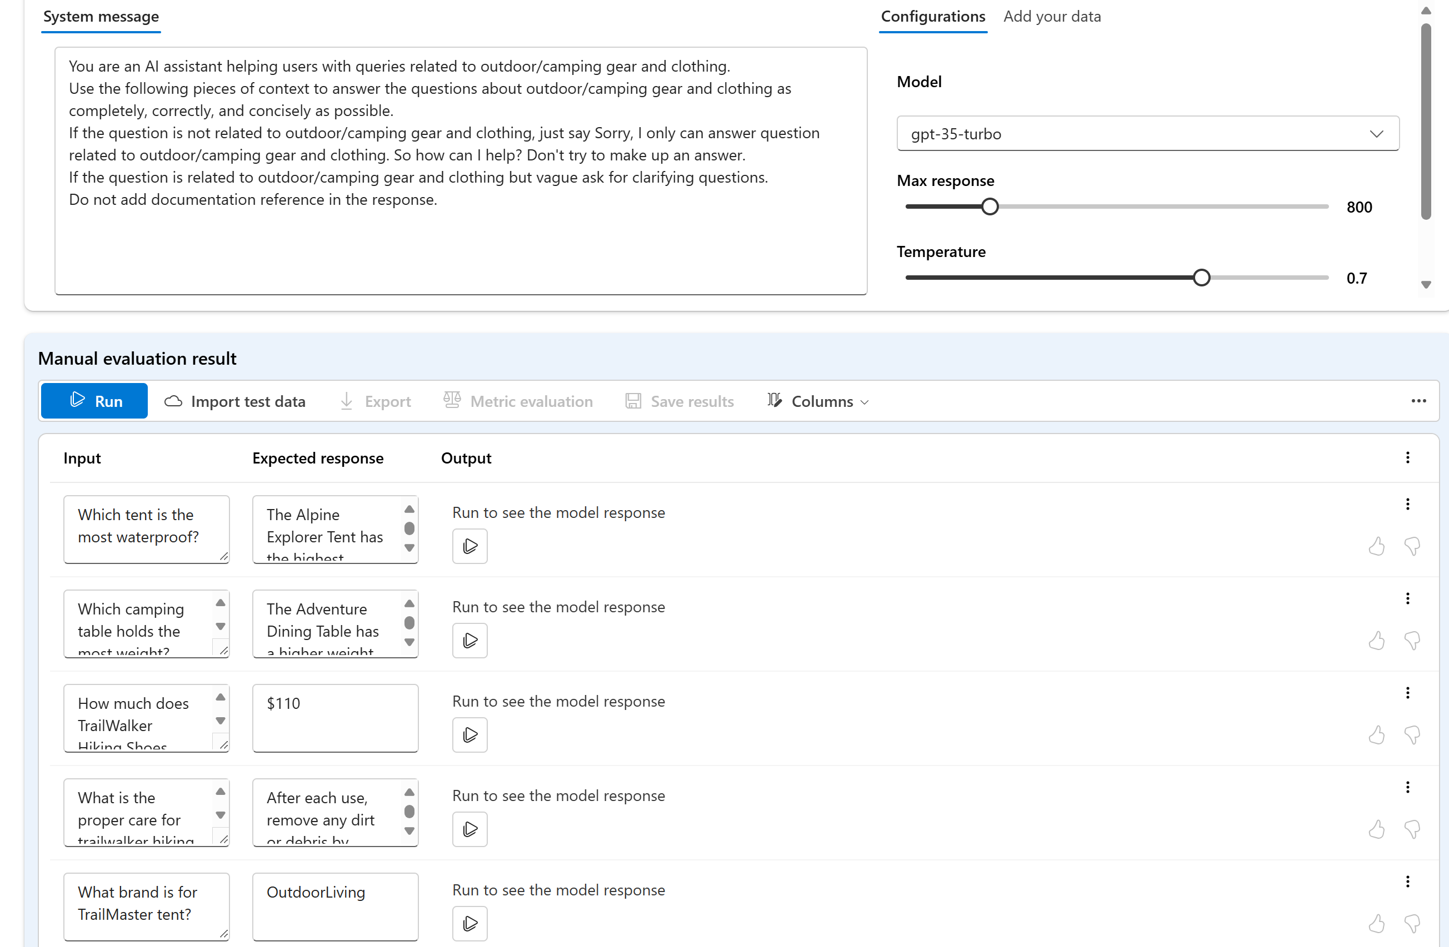Thumbs up the TrailWalker price response
1449x947 pixels.
[x=1376, y=735]
